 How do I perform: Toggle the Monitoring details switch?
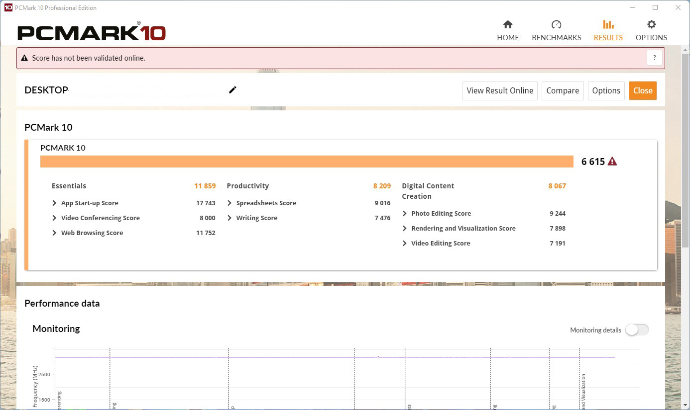637,329
